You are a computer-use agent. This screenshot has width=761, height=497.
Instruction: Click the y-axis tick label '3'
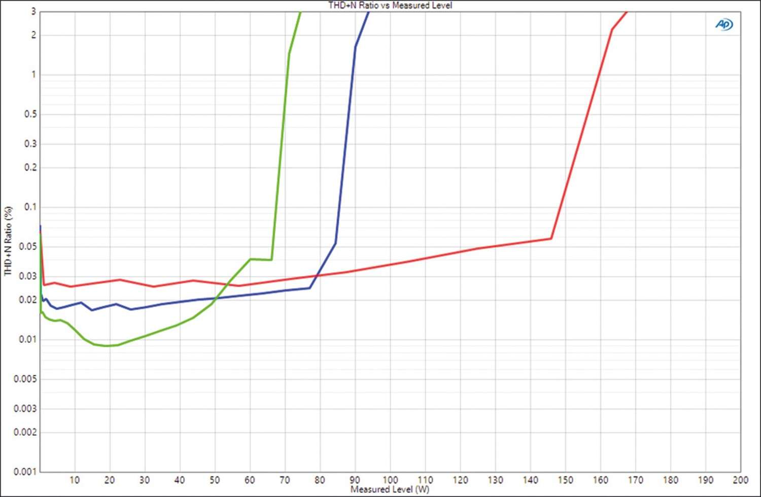33,11
